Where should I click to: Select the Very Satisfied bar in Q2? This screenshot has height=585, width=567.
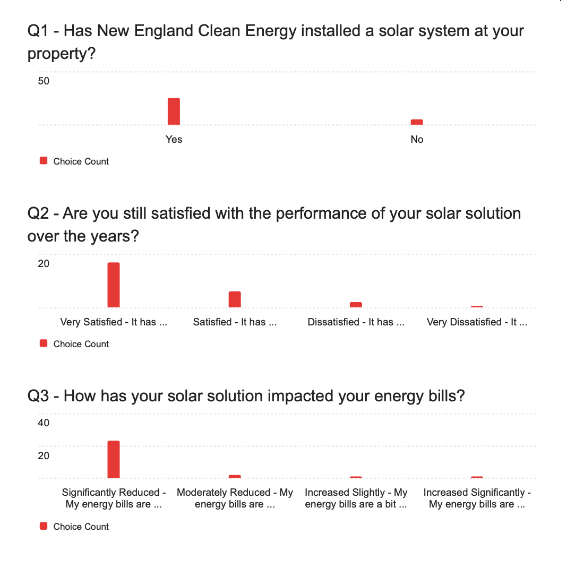click(114, 285)
